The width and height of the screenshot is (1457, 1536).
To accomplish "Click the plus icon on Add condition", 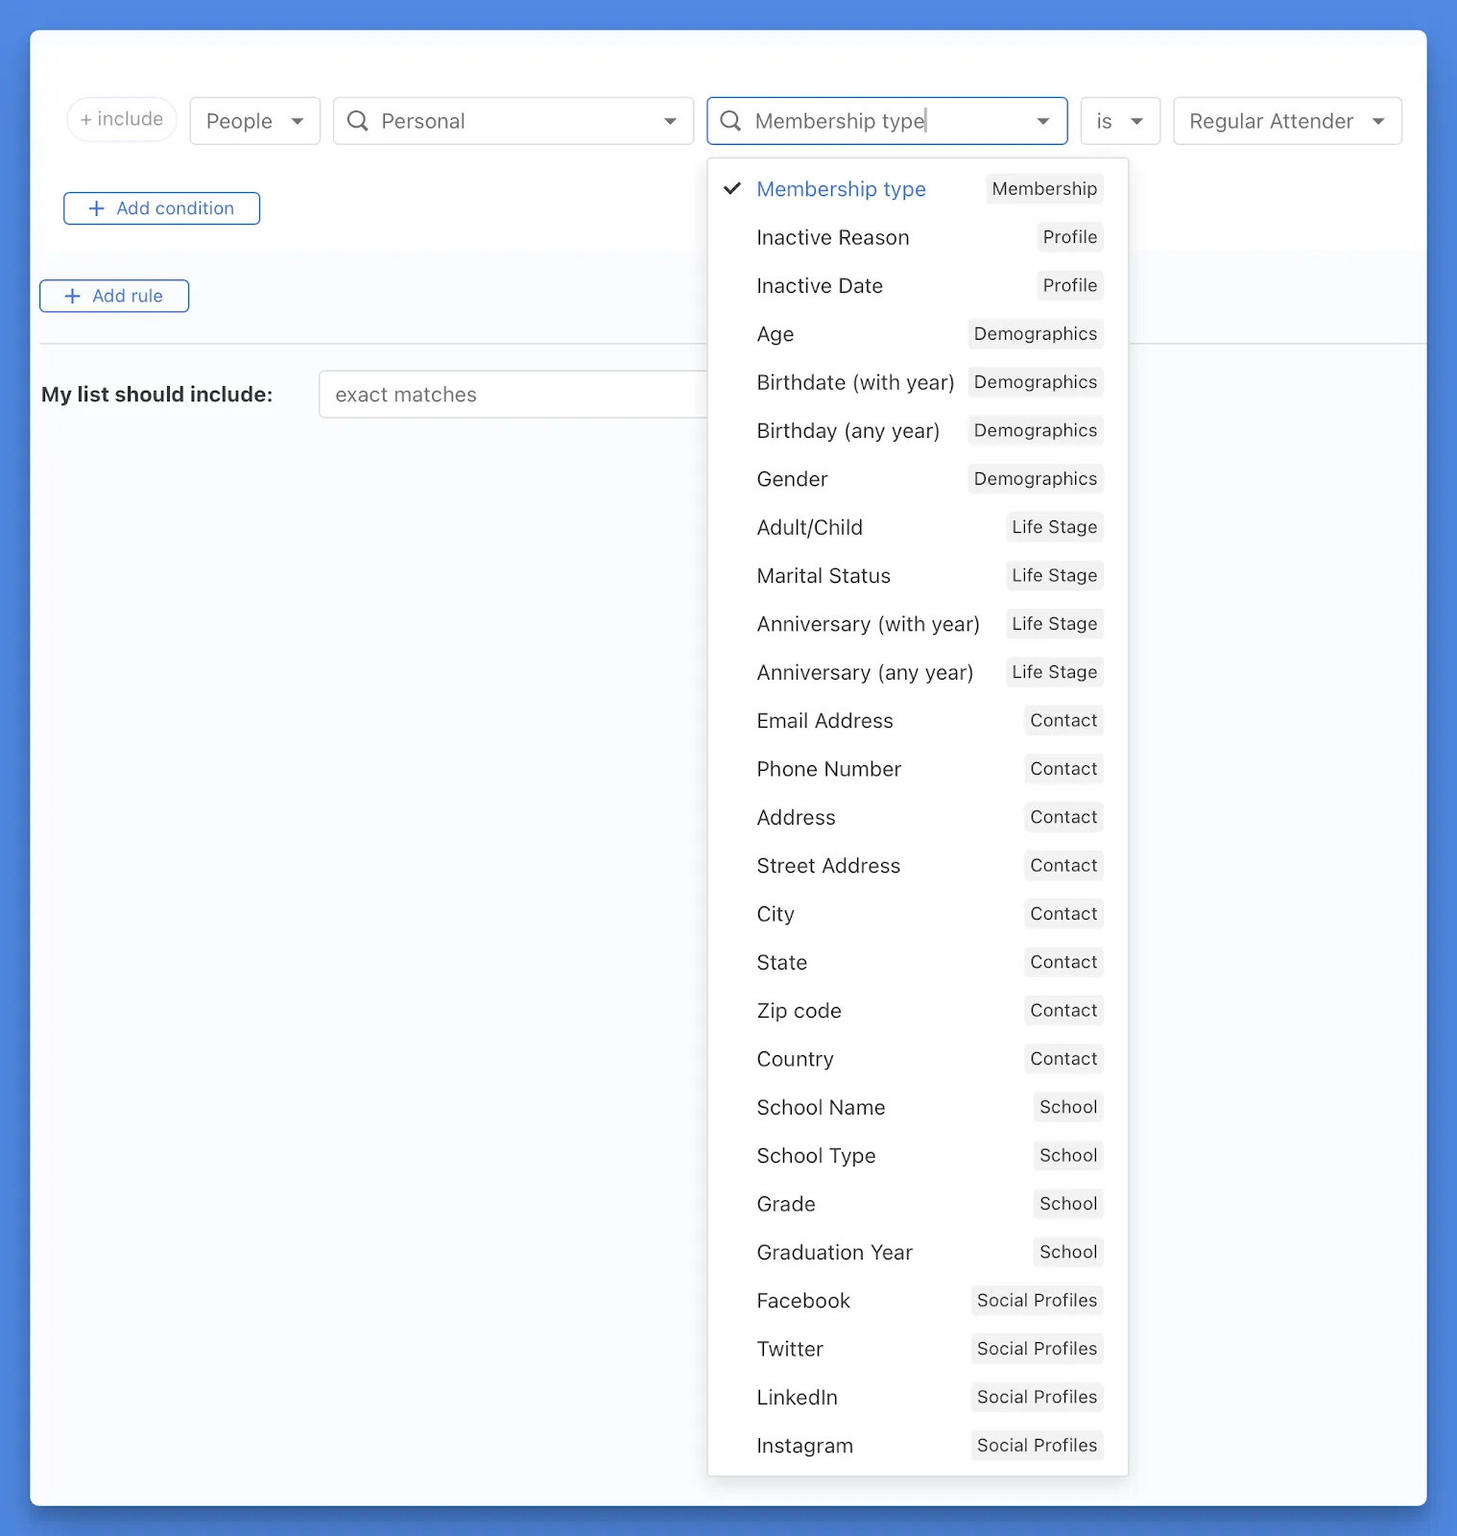I will (96, 208).
